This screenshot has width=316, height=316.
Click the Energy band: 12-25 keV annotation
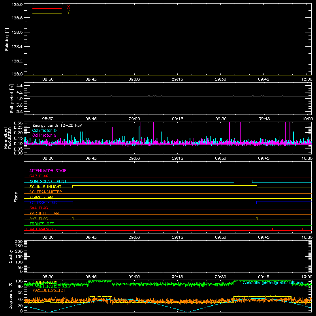(57, 126)
